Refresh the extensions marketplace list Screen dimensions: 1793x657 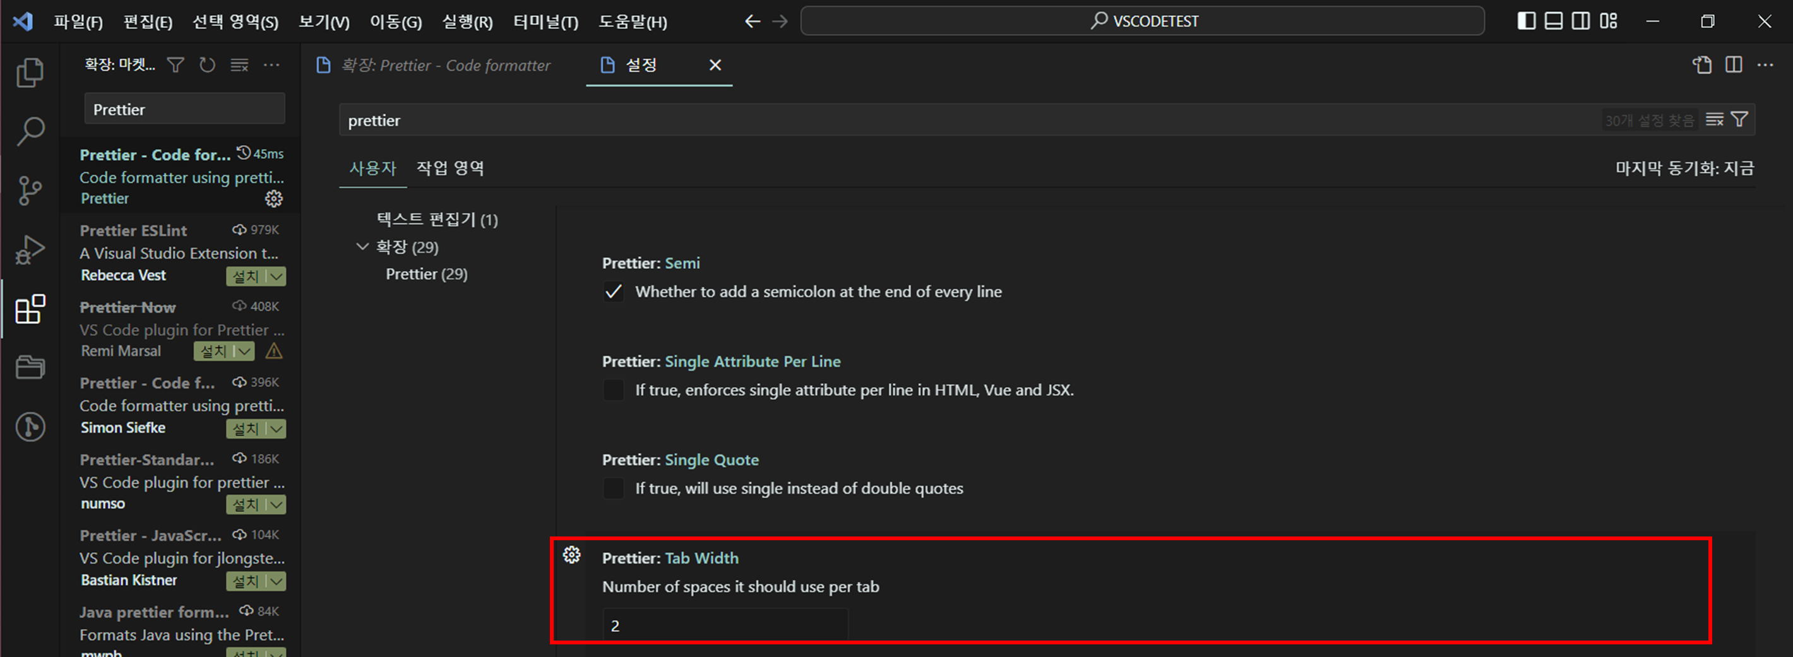(208, 65)
